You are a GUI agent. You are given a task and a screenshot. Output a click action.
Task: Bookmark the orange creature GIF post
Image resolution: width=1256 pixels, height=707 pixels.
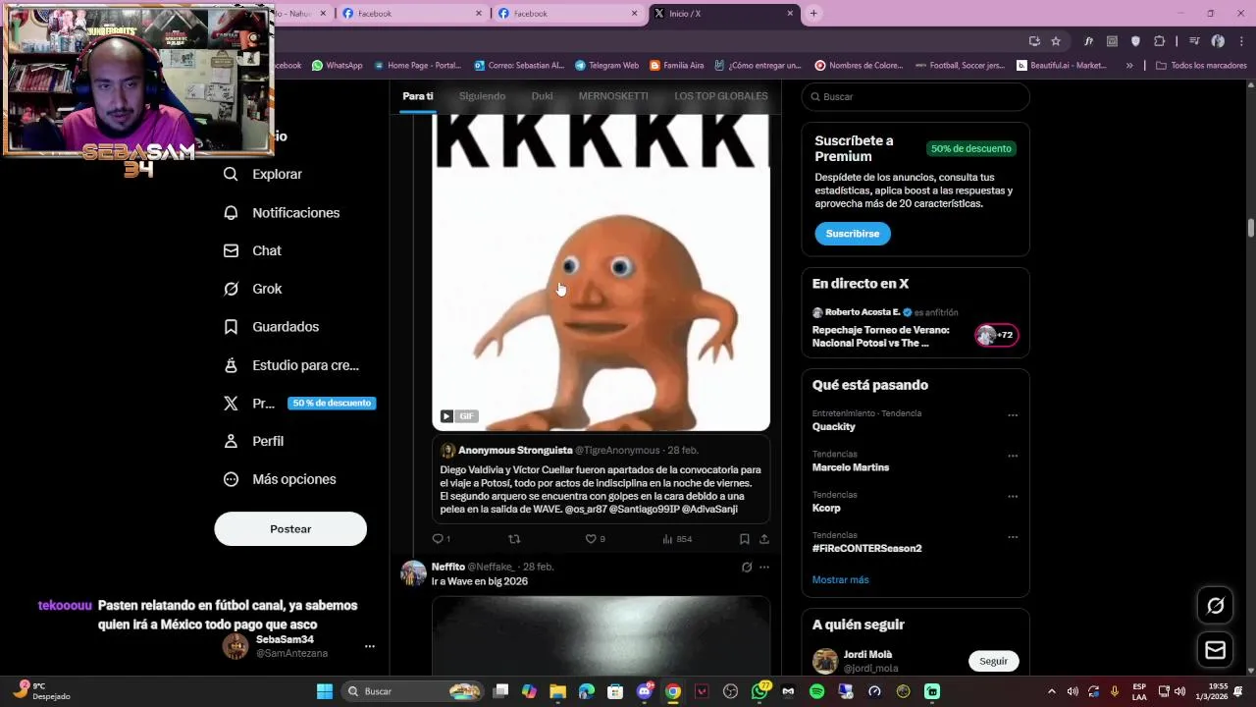[x=745, y=539]
